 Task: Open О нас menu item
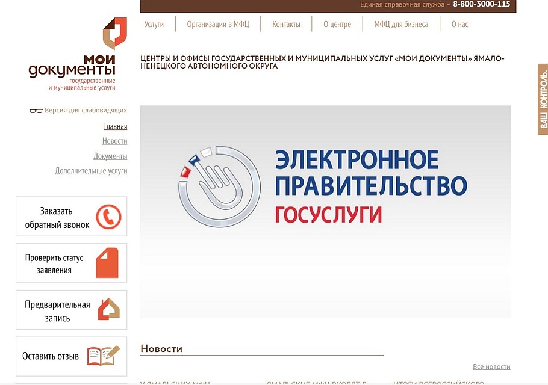pos(459,24)
